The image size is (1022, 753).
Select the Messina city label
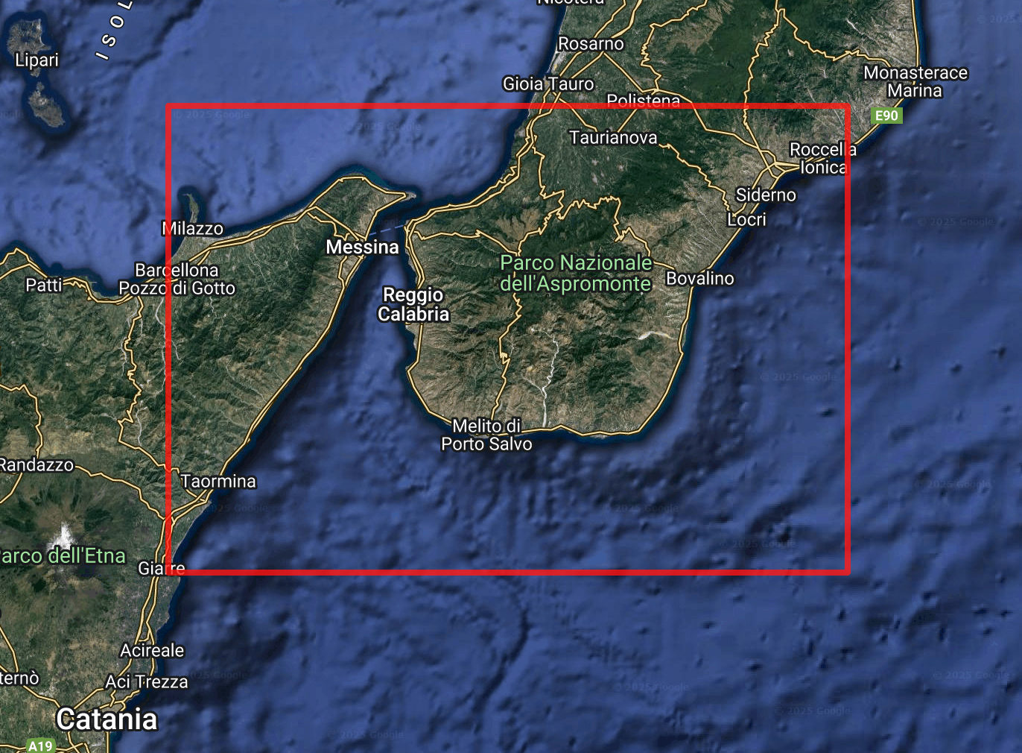362,247
